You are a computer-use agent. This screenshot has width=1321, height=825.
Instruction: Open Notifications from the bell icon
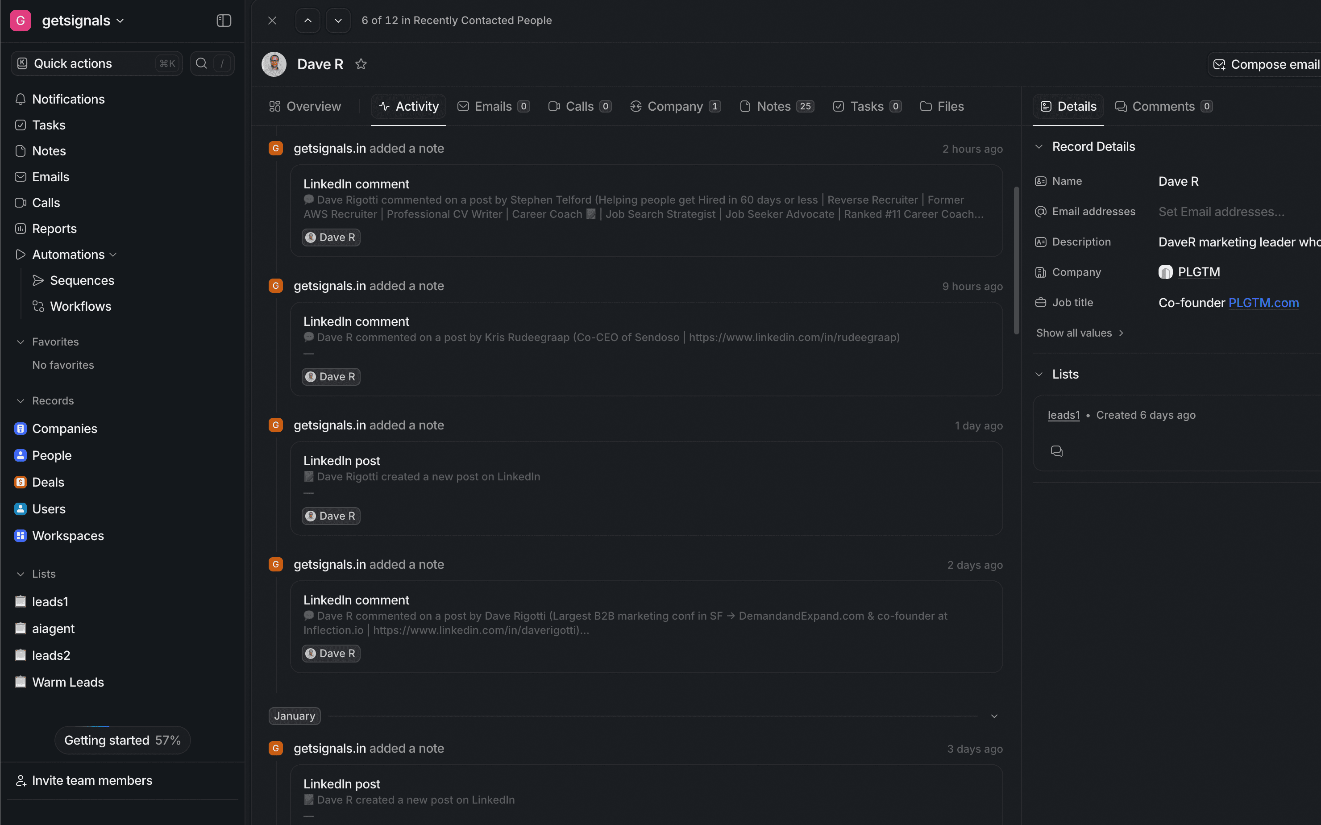click(21, 99)
